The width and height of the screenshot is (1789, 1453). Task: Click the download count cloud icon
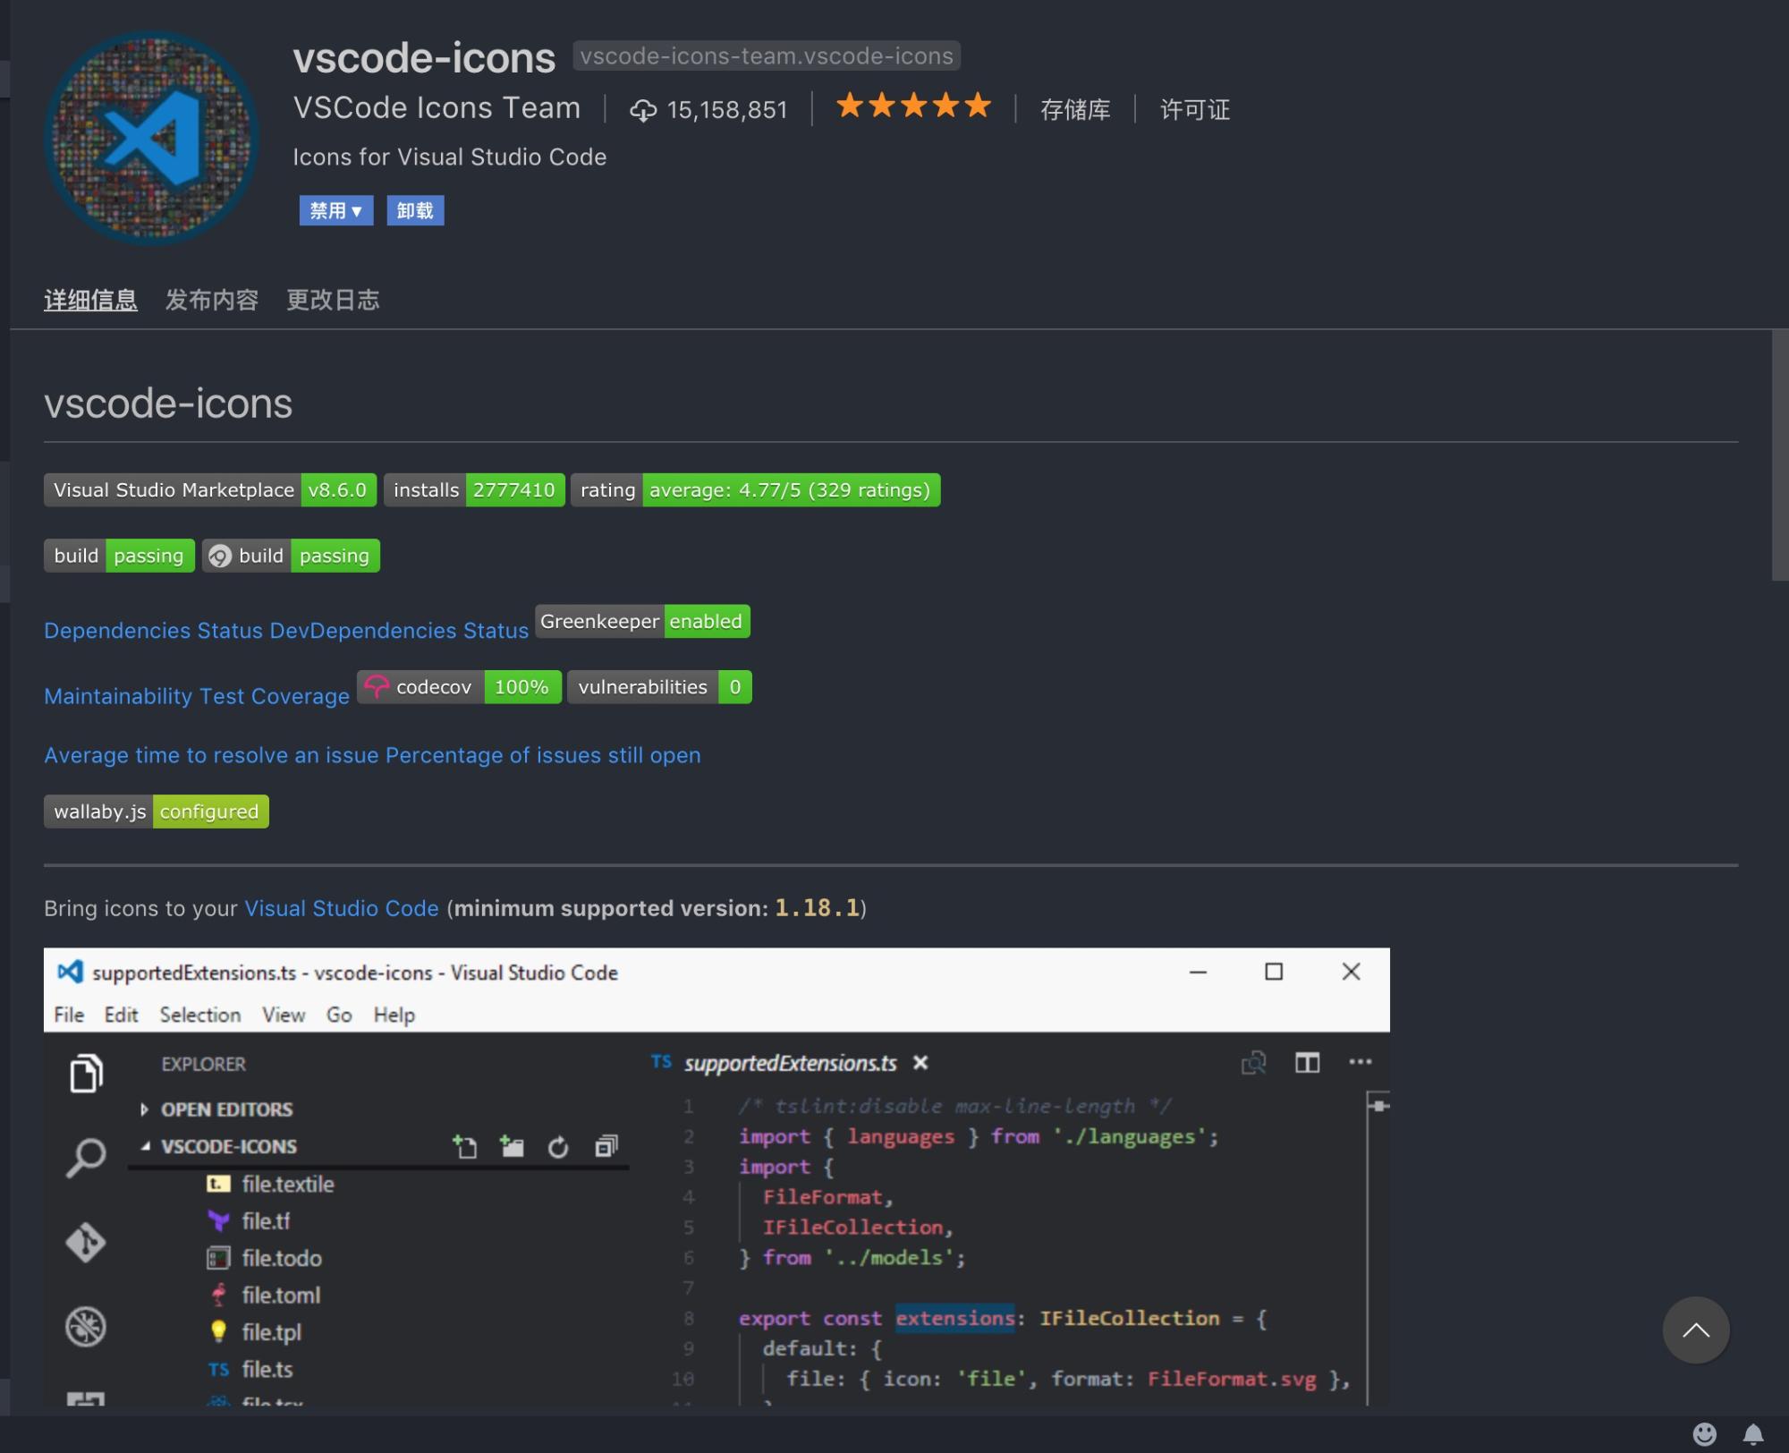coord(643,110)
